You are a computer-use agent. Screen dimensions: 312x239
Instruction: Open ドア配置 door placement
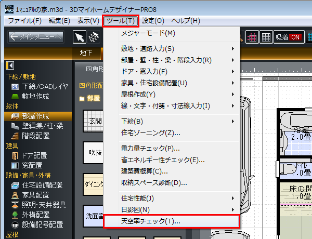34,155
